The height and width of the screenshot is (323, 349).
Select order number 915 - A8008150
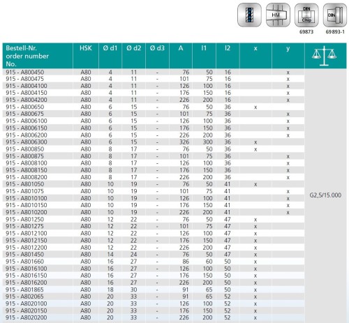point(27,170)
